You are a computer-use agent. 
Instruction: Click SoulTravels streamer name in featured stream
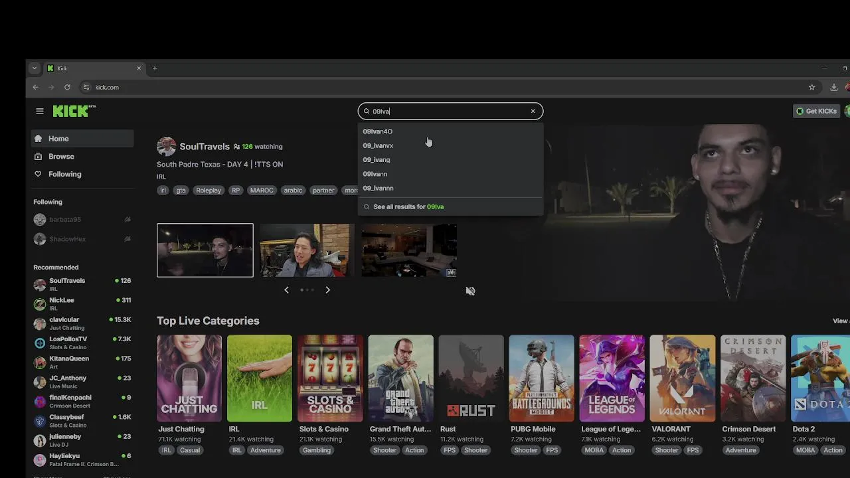pos(205,146)
